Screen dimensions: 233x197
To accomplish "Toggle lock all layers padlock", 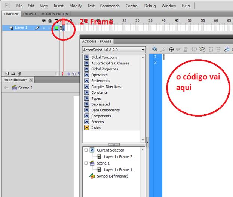I will click(x=50, y=21).
